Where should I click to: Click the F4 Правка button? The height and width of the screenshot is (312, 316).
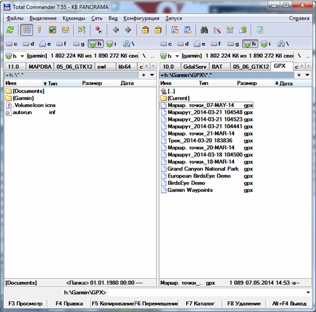(x=69, y=303)
